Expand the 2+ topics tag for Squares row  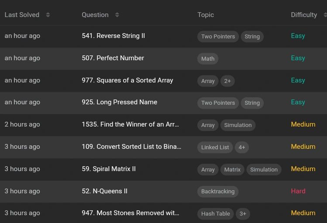coord(227,81)
